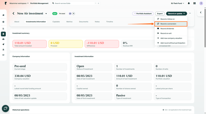Switch to Investments information tab
The width and height of the screenshot is (206, 114).
pos(36,22)
